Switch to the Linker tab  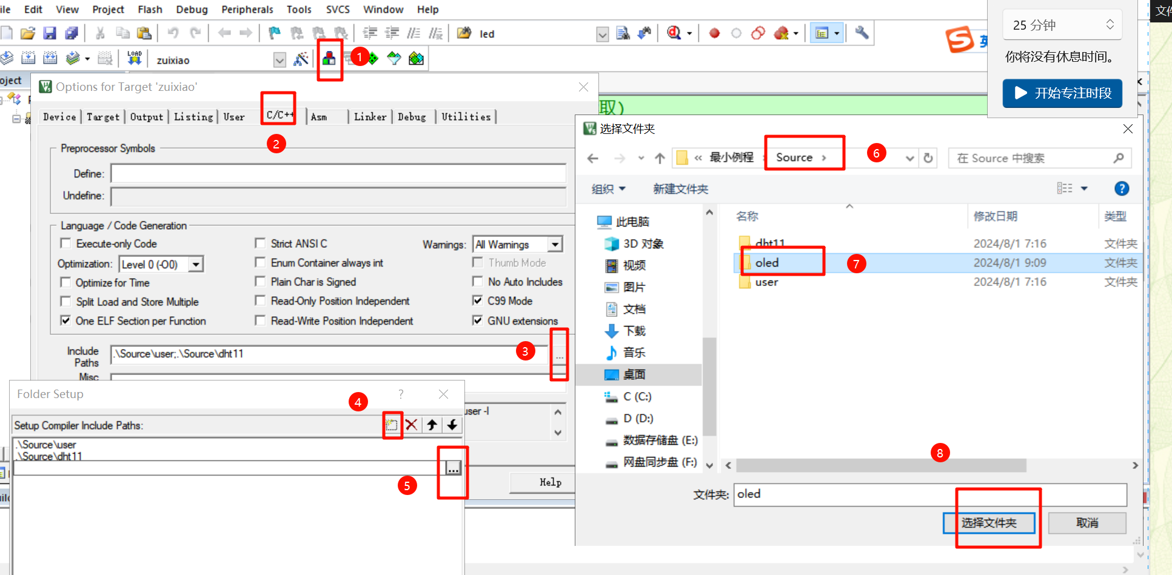[x=370, y=116]
